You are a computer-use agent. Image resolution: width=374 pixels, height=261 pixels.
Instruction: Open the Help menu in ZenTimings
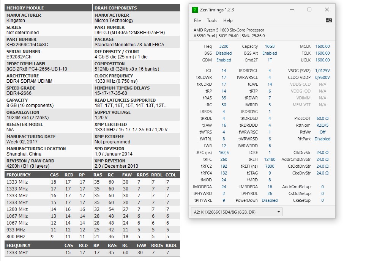(228, 20)
